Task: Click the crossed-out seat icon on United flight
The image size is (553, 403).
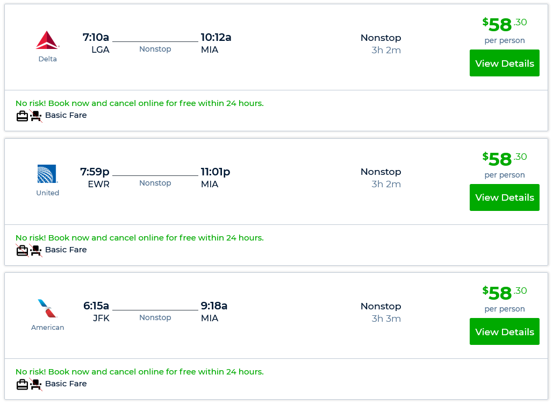Action: pos(36,250)
